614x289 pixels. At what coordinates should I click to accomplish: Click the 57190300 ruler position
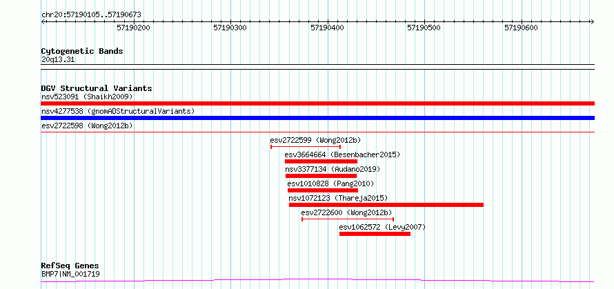click(230, 28)
